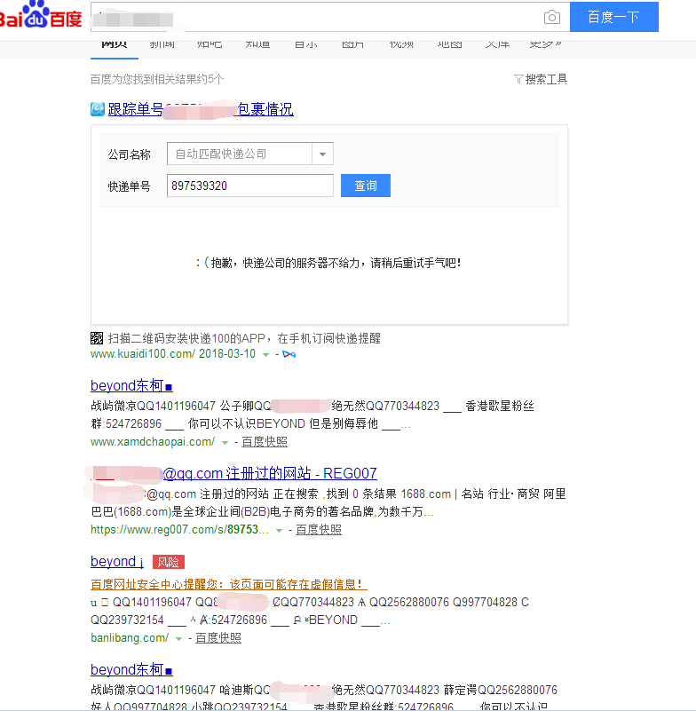Open first beyond东柯 result title

pos(131,385)
